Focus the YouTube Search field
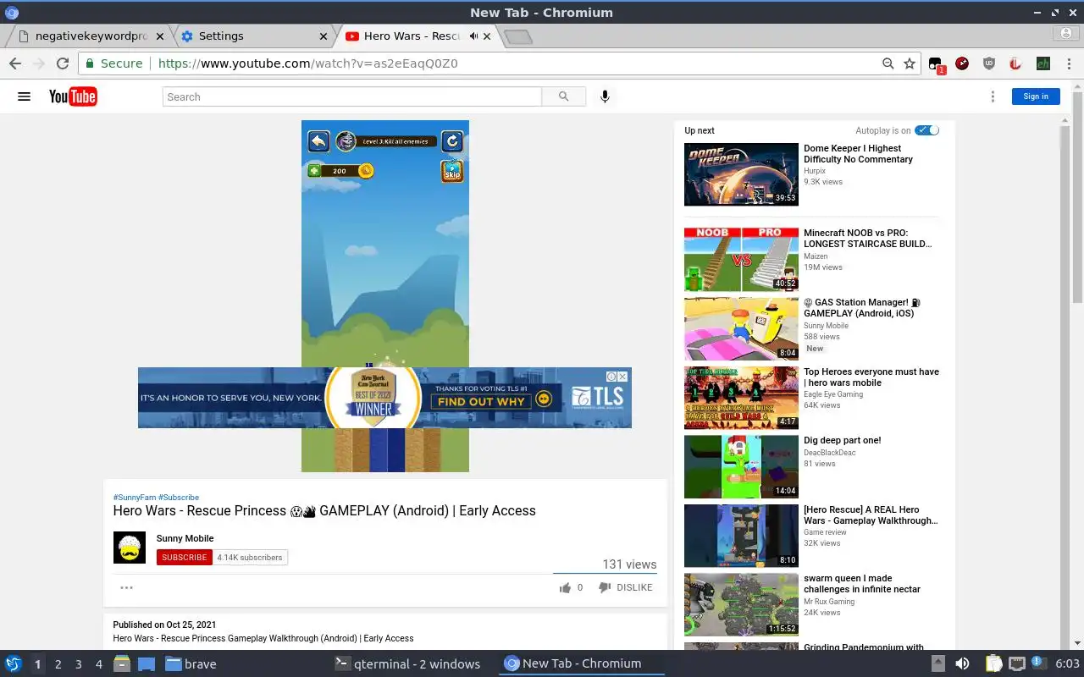The width and height of the screenshot is (1084, 677). [x=351, y=96]
